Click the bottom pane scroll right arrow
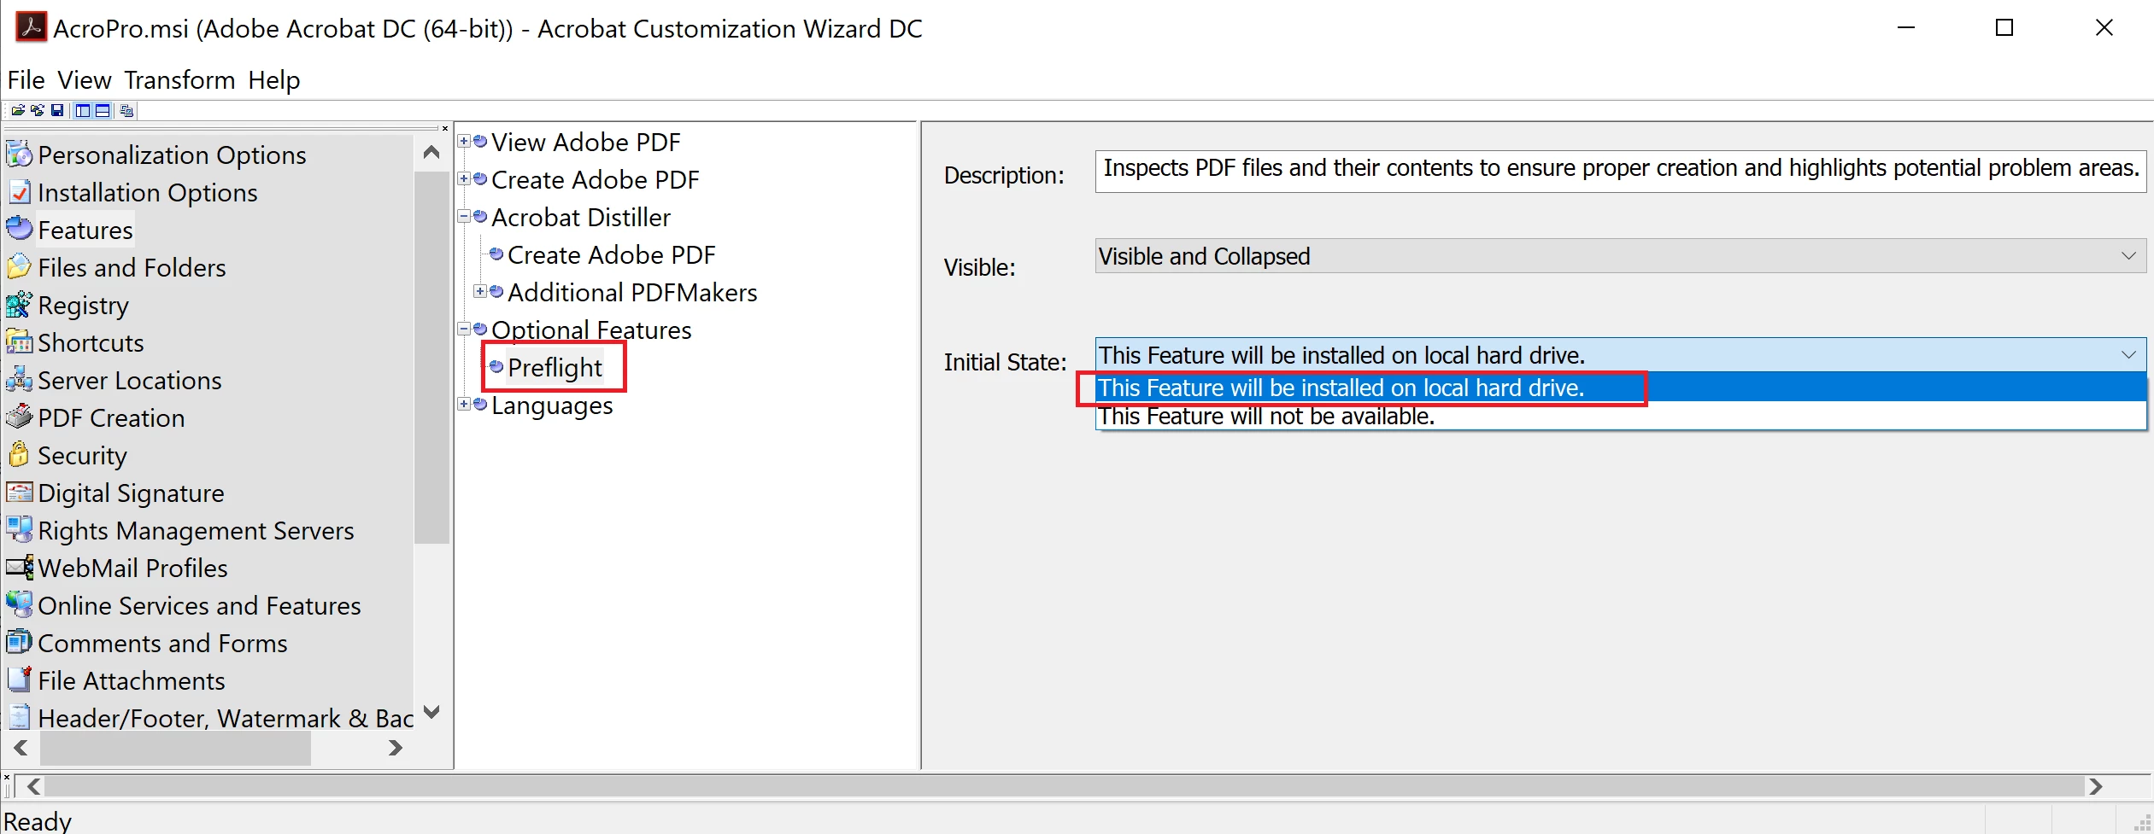The image size is (2154, 834). coord(2096,786)
